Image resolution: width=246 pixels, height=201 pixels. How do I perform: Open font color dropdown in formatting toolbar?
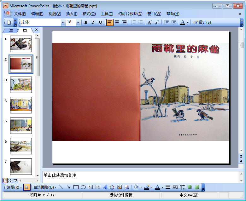pos(188,23)
